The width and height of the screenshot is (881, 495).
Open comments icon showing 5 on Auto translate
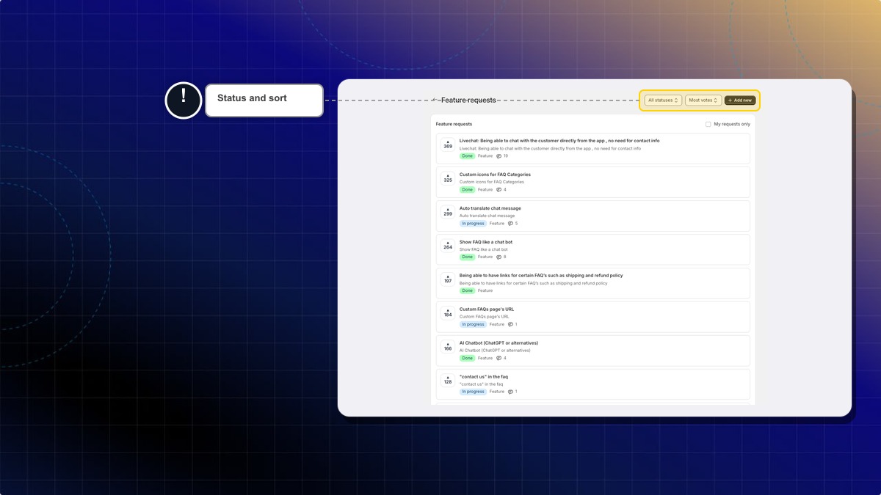511,224
